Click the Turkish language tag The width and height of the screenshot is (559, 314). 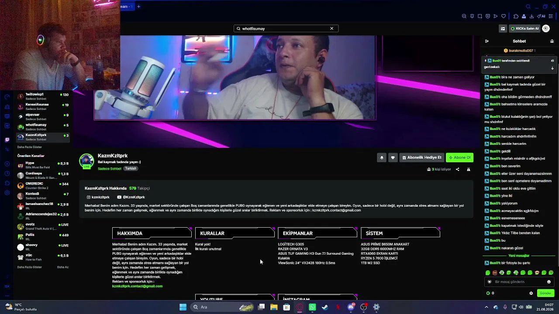pyautogui.click(x=131, y=168)
